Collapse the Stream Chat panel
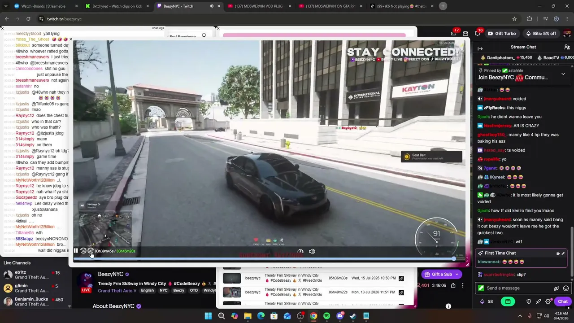Screen dimensions: 574x323 tap(480, 48)
